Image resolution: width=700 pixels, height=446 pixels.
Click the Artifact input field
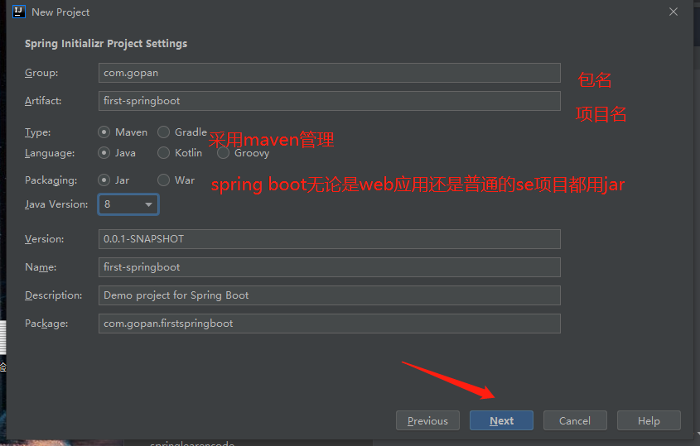330,101
